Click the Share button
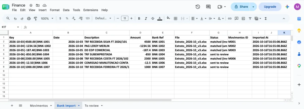This screenshot has width=304, height=109. pos(241,7)
